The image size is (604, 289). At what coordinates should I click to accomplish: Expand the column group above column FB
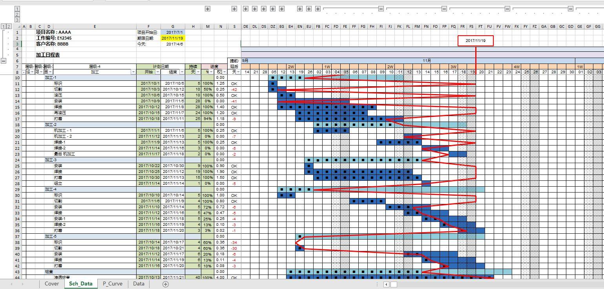pyautogui.click(x=318, y=9)
